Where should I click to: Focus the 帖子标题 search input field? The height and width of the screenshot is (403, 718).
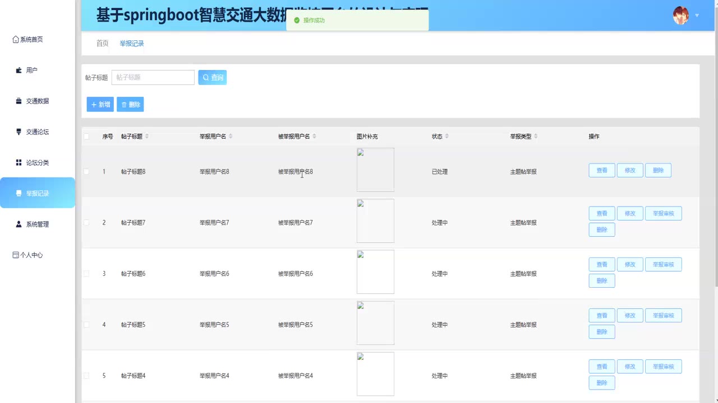click(x=153, y=78)
